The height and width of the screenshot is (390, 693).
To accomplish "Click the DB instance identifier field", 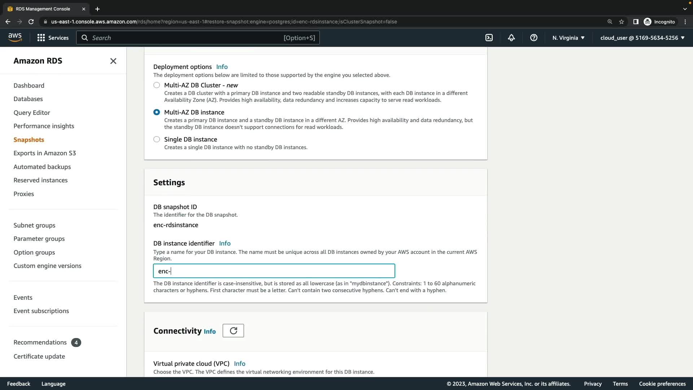I will pyautogui.click(x=274, y=271).
